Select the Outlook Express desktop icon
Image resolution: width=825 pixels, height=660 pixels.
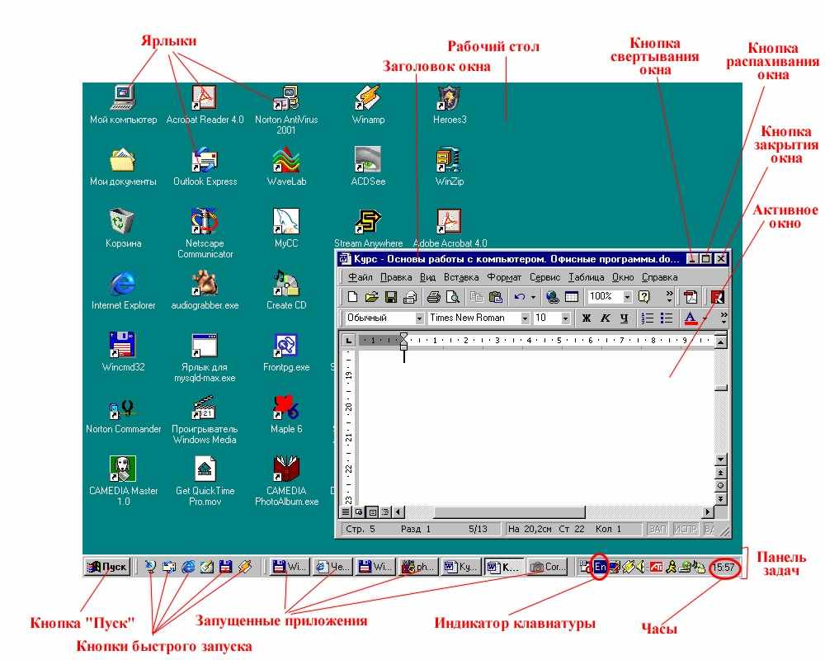coord(205,167)
